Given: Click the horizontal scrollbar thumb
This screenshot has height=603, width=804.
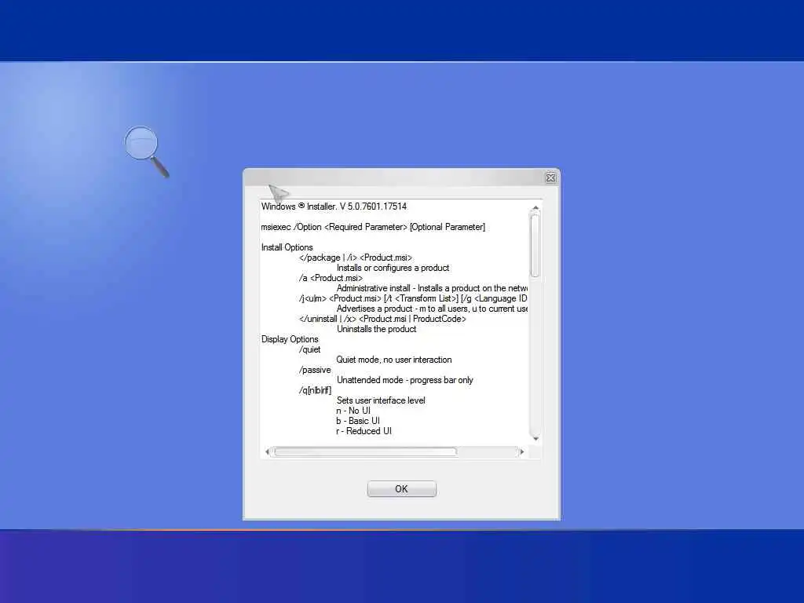Looking at the screenshot, I should (x=365, y=451).
